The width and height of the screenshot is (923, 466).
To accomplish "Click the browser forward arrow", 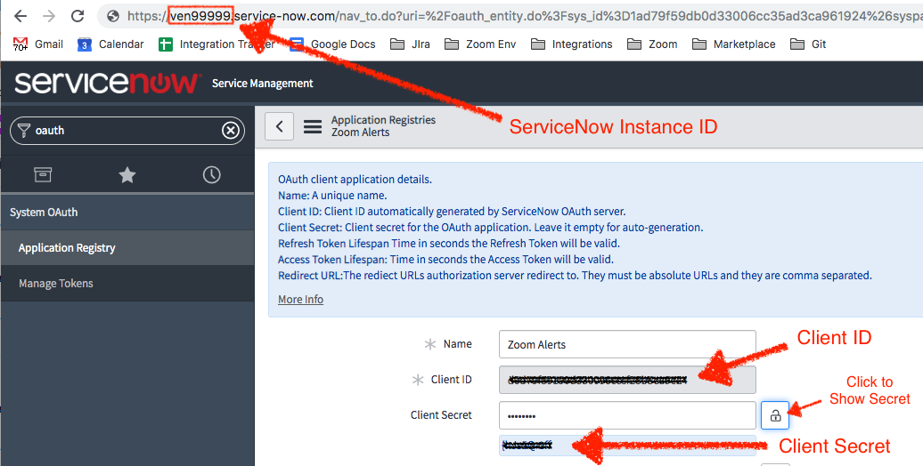I will point(50,16).
